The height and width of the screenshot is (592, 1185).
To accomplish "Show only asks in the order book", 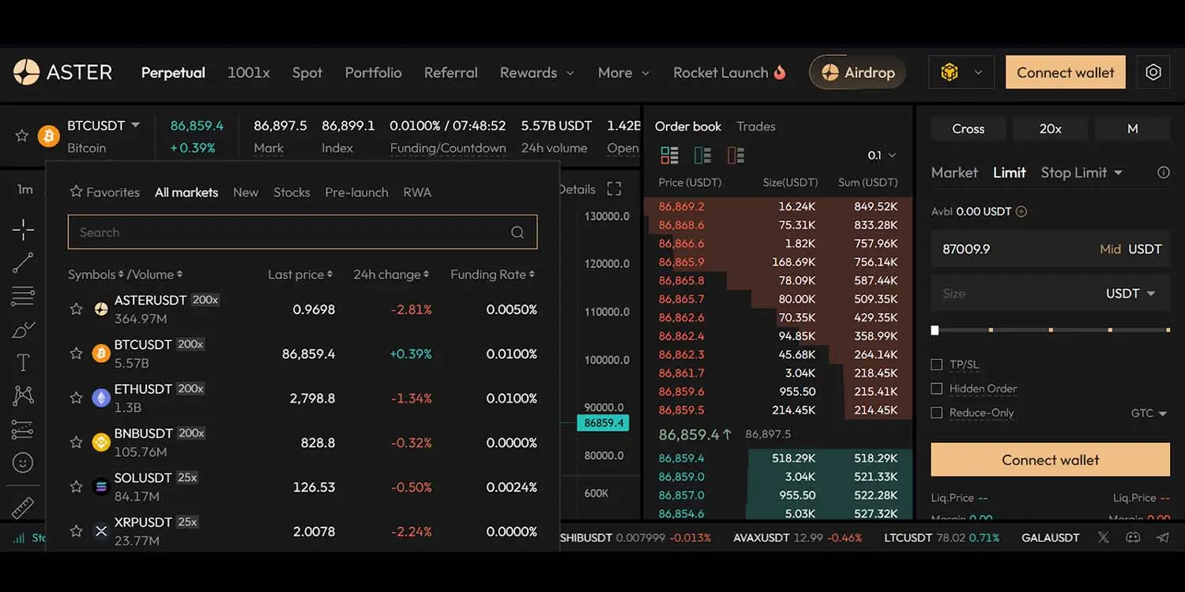I will 735,155.
